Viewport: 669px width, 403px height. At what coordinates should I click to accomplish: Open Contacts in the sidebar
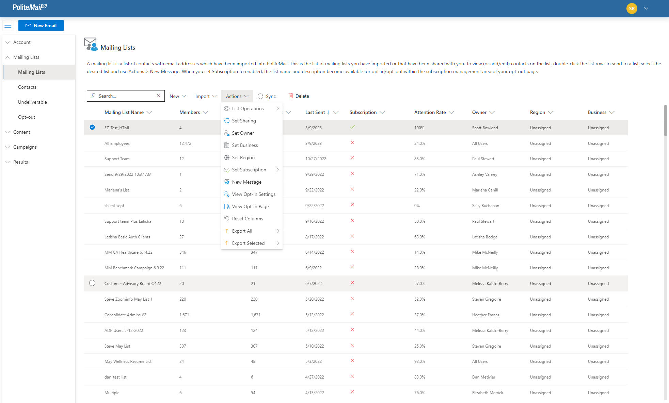27,87
